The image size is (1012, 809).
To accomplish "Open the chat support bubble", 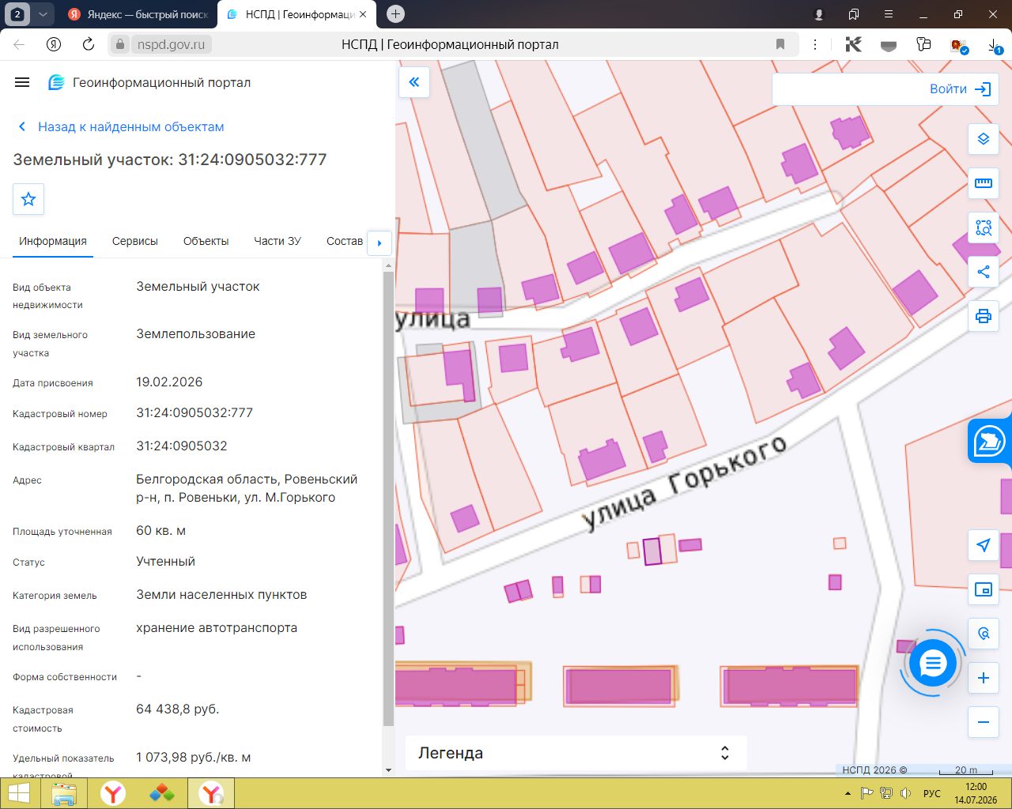I will 933,664.
